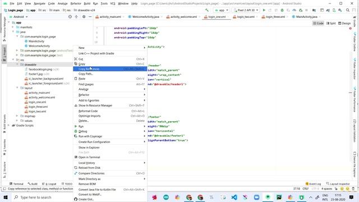Screen dimensions: 359x202
Task: Click the taskbar search box
Action: pyautogui.click(x=43, y=197)
